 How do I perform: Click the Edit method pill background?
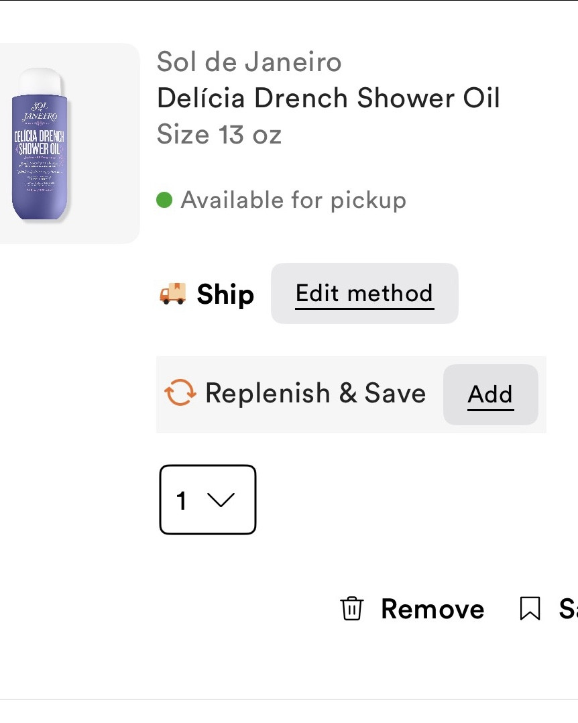coord(364,293)
